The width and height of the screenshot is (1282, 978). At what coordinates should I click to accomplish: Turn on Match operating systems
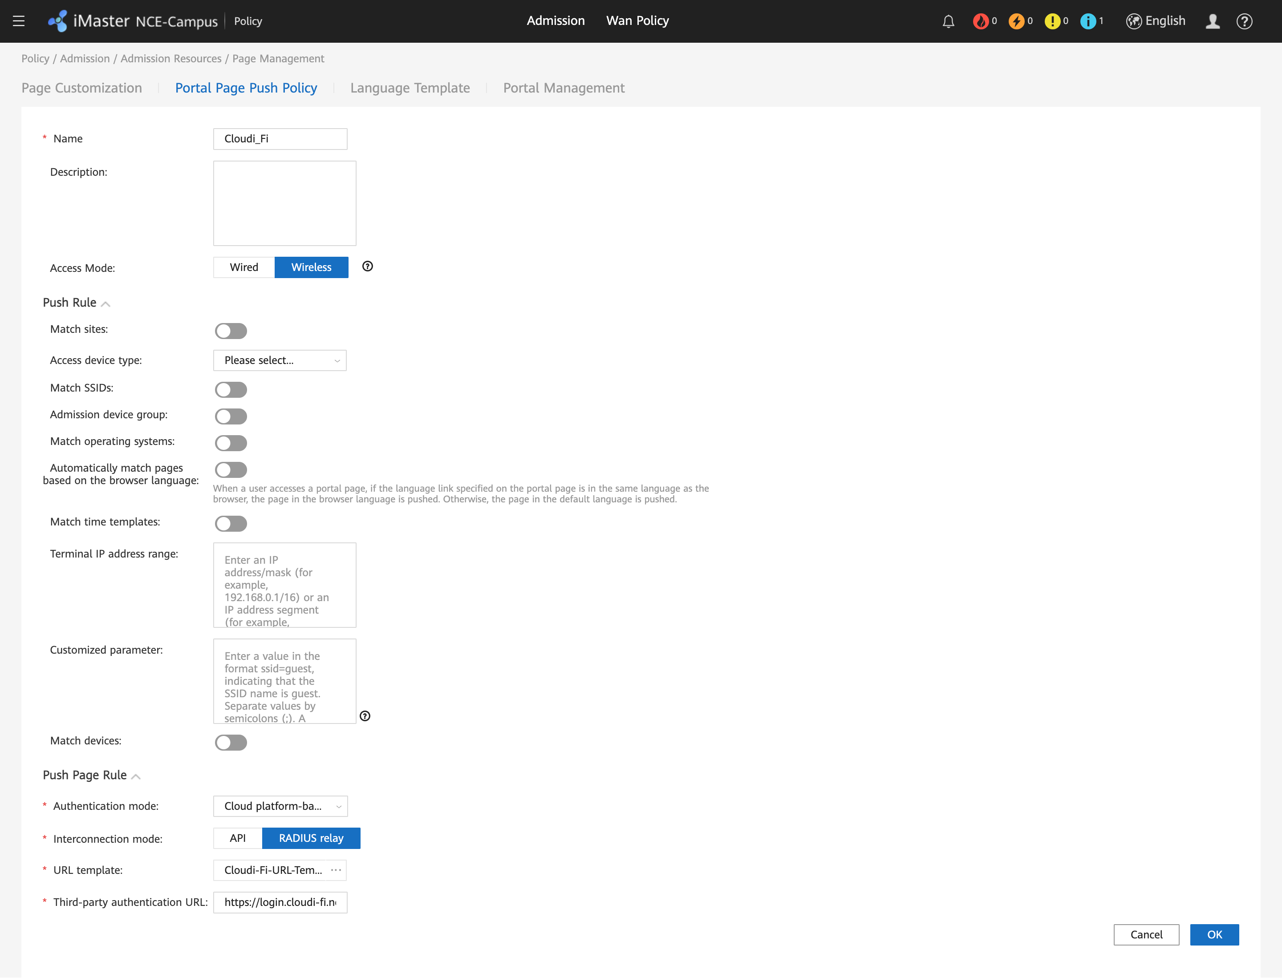click(x=231, y=443)
